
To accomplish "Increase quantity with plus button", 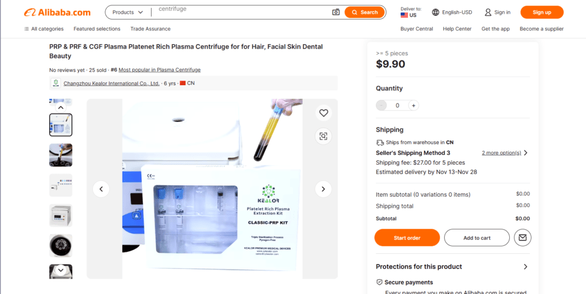I will (413, 105).
